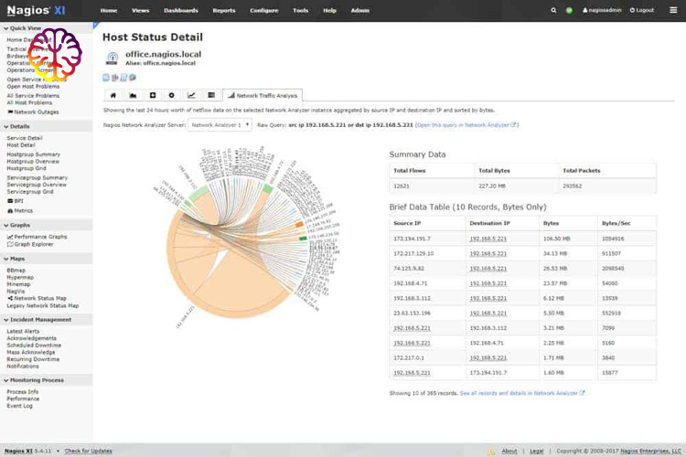686x457 pixels.
Task: Click the Performance Graphs chart icon
Action: pyautogui.click(x=10, y=237)
